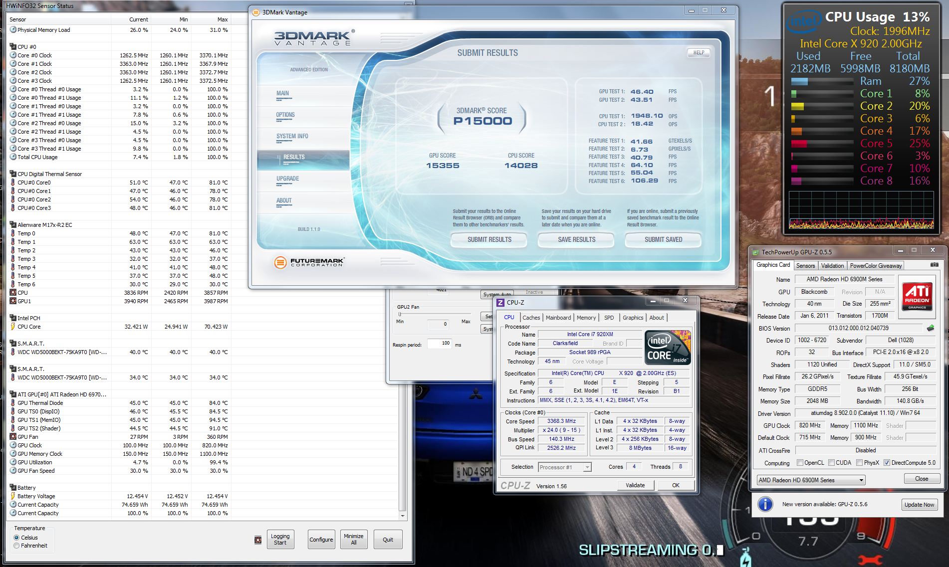
Task: Click the CPU fan RPM sensor icon
Action: pyautogui.click(x=13, y=293)
